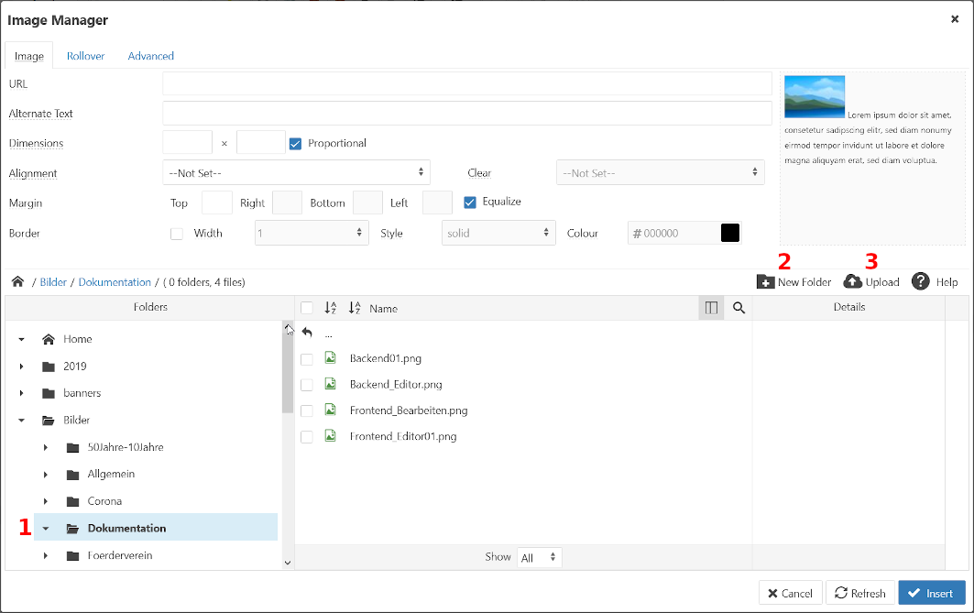Screen dimensions: 974x613
Task: Click the Name column header
Action: [x=383, y=309]
